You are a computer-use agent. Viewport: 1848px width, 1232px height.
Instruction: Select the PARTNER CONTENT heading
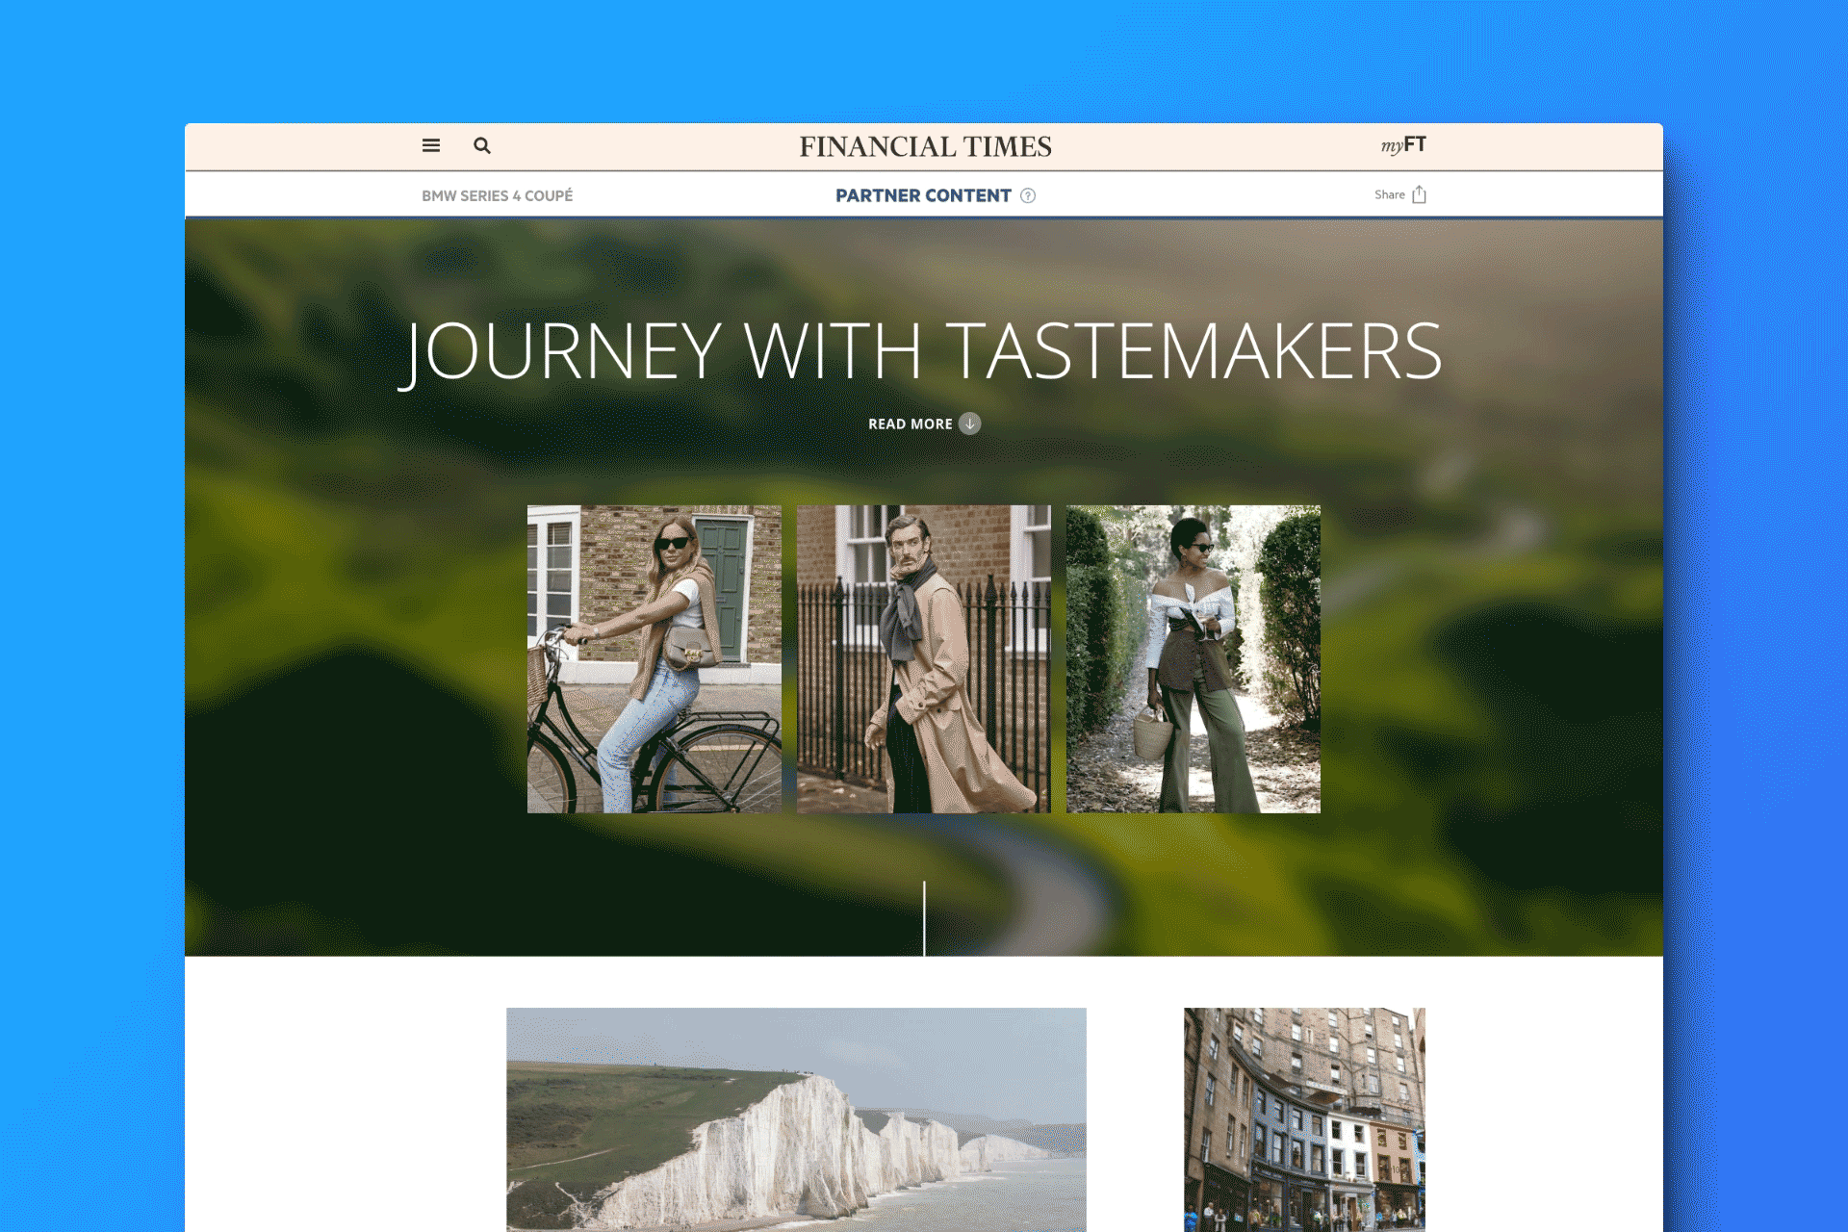pyautogui.click(x=923, y=195)
